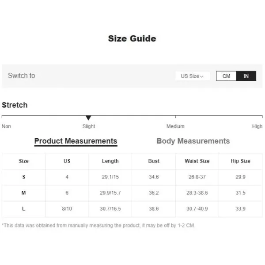The image size is (265, 265).
Task: Open the US Size dropdown
Action: click(193, 76)
